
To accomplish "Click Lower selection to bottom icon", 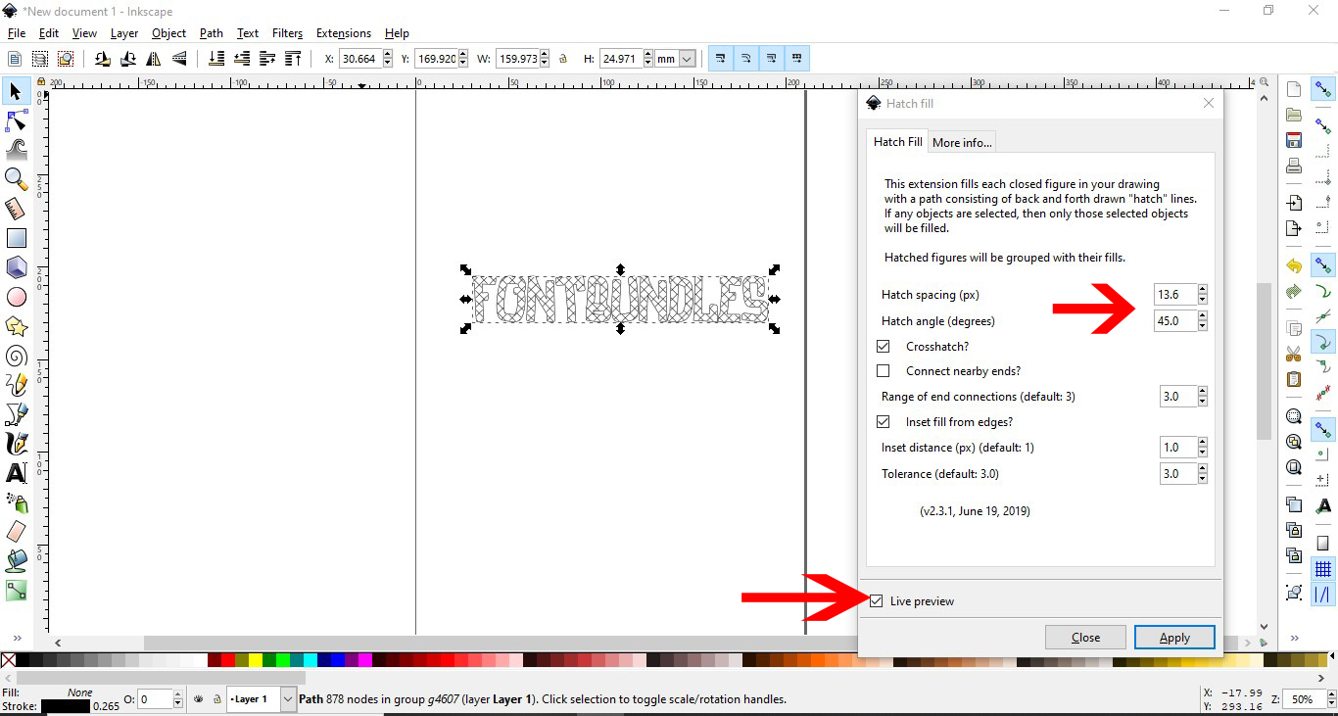I will coord(216,59).
